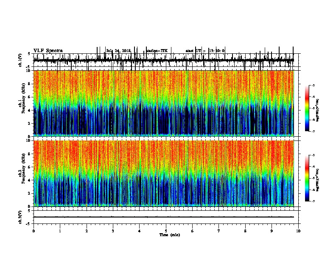Click the "-3" label on ch.2 colorbar
This screenshot has height=259, width=336.
point(313,155)
